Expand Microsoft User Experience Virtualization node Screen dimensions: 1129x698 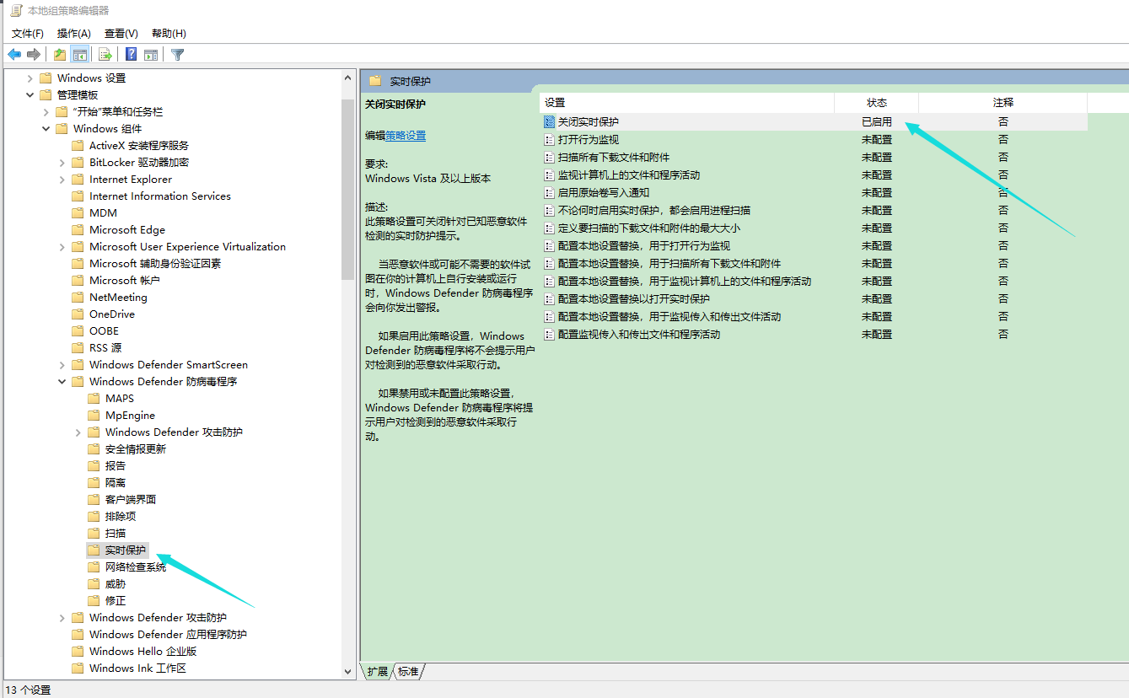[x=62, y=247]
